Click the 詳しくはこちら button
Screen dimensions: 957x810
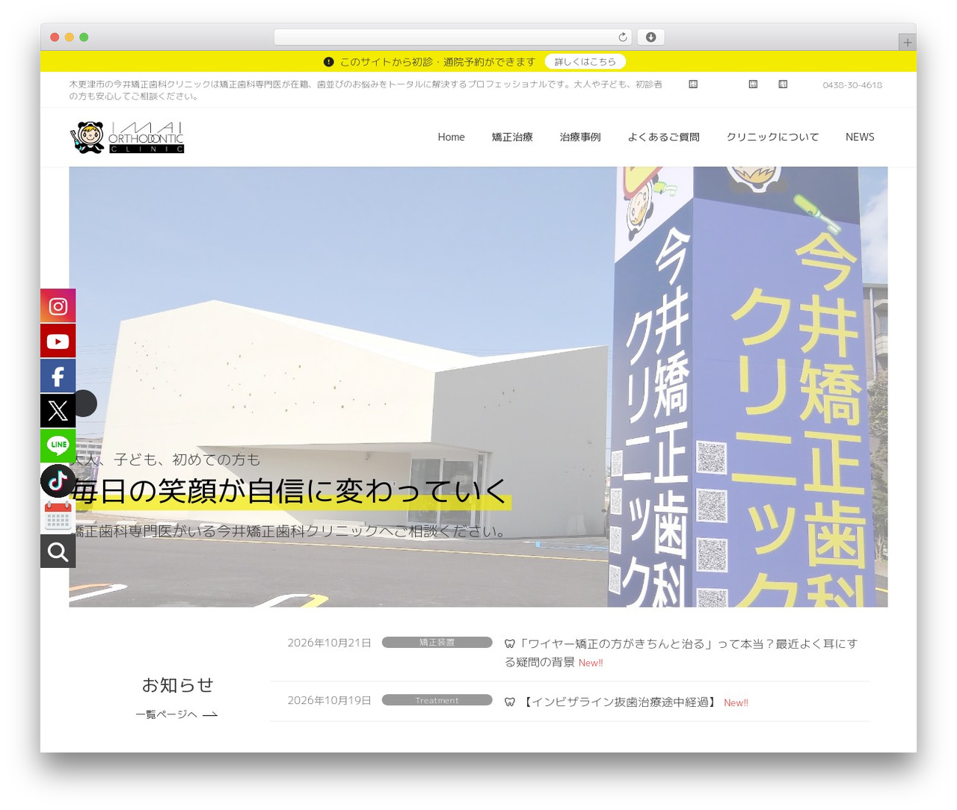(585, 62)
